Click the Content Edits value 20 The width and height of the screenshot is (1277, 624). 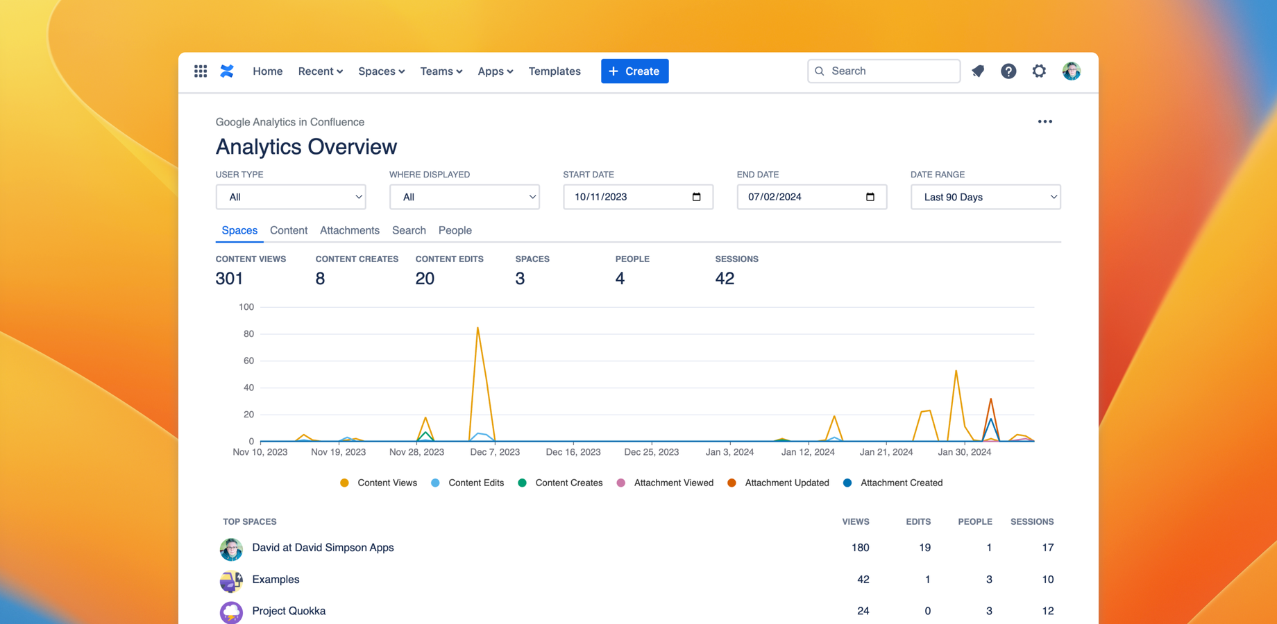click(425, 278)
